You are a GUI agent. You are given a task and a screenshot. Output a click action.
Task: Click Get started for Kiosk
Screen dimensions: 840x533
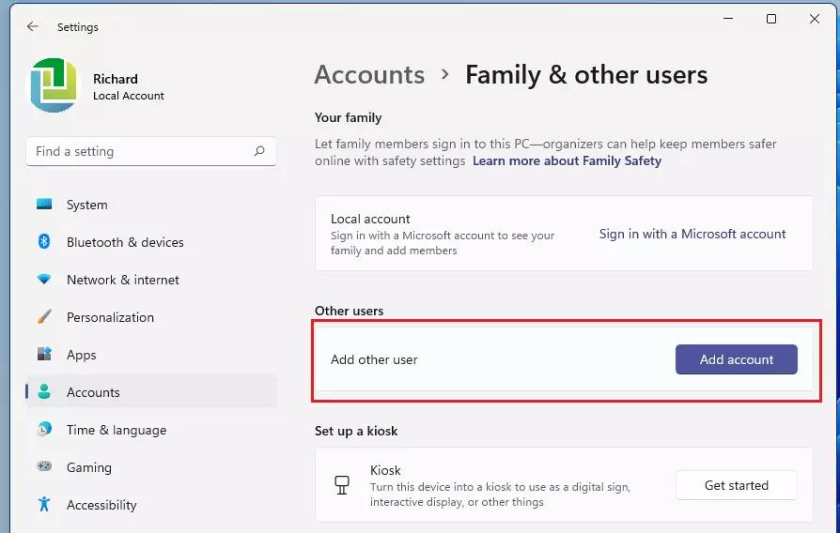pos(736,485)
